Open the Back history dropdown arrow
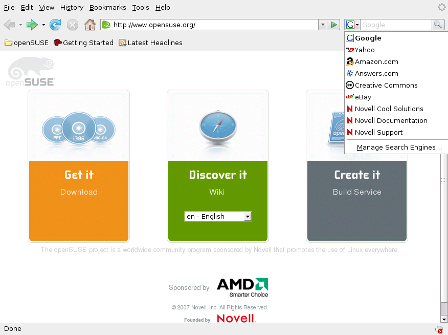 click(x=20, y=25)
